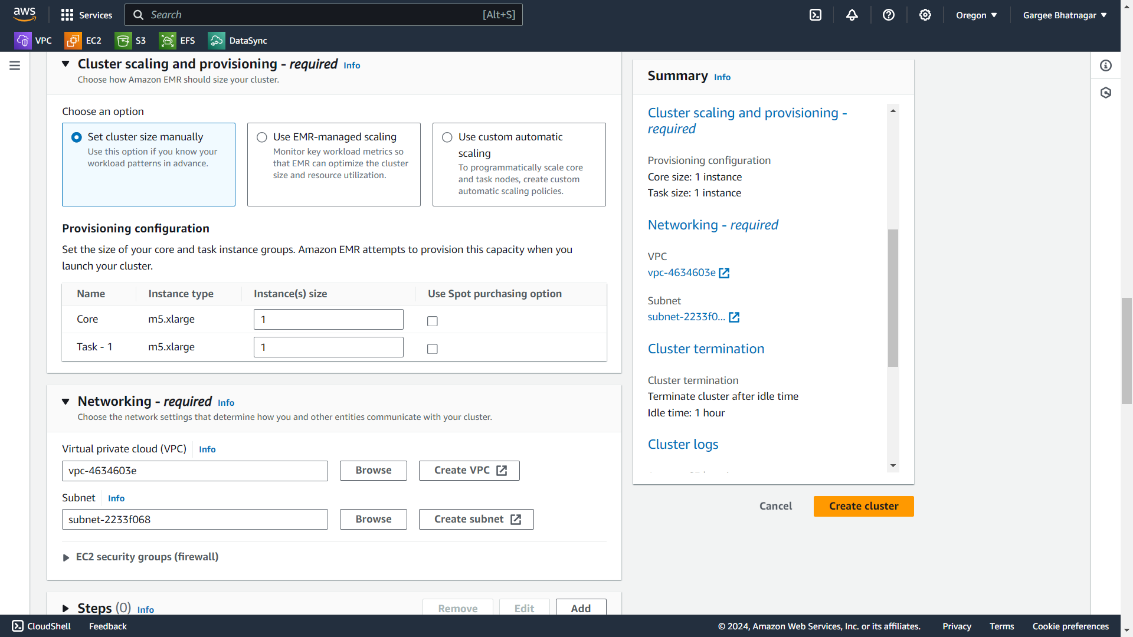Open the help question mark icon
The image size is (1133, 637).
click(x=888, y=15)
